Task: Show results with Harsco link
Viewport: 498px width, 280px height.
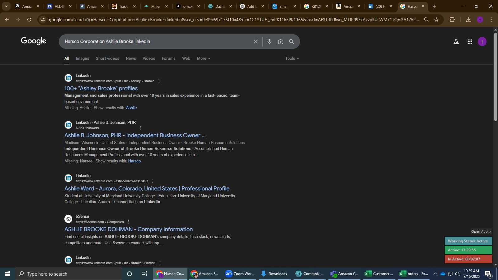Action: coord(134,161)
